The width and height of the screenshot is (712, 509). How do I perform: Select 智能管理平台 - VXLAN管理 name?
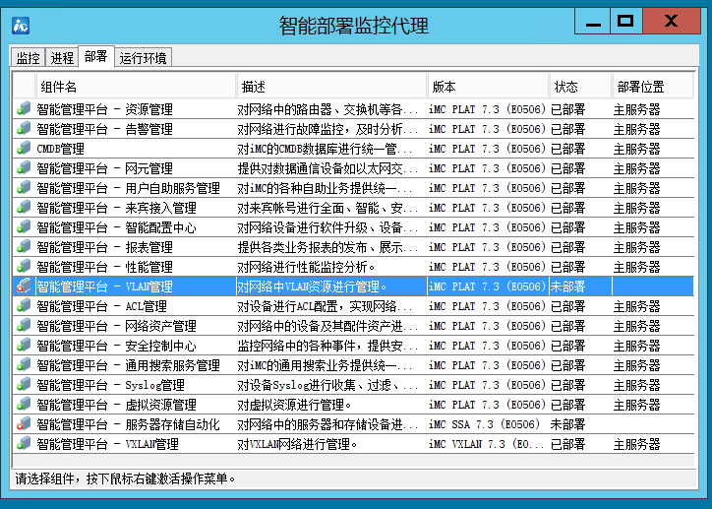pos(107,444)
